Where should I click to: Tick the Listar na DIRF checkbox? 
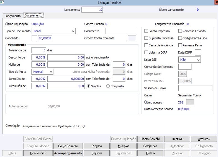(x=146, y=53)
